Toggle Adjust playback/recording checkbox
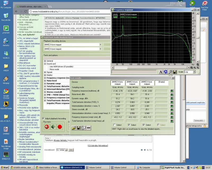This screenshot has height=170, width=212. click(43, 118)
